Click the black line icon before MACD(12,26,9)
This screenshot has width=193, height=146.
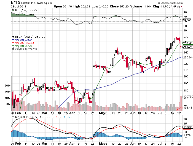(x=13, y=117)
